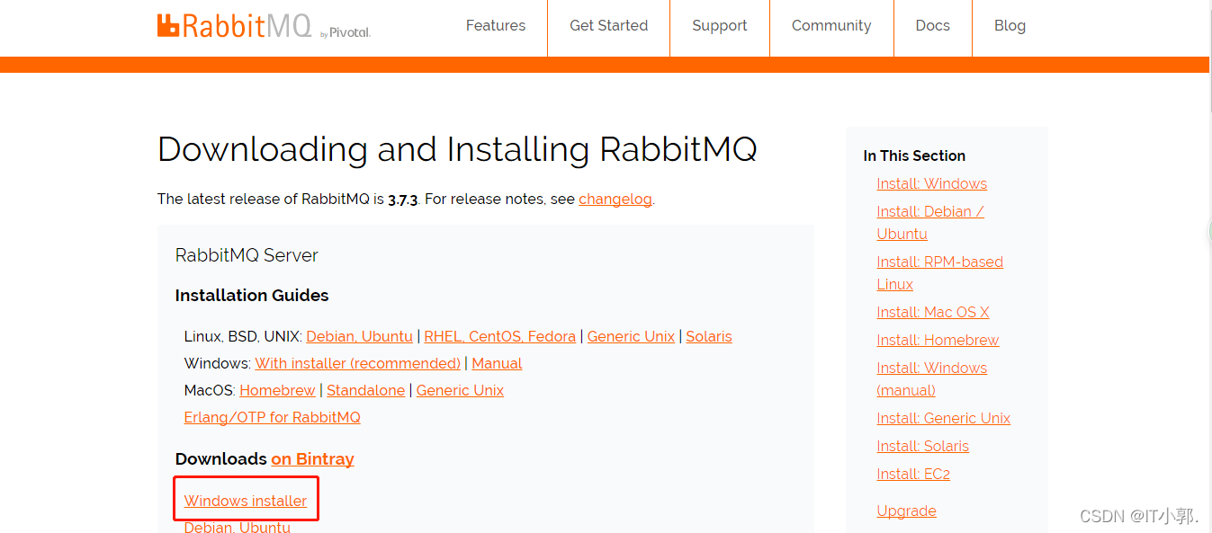
Task: Open Debian, Ubuntu download link
Action: [237, 527]
